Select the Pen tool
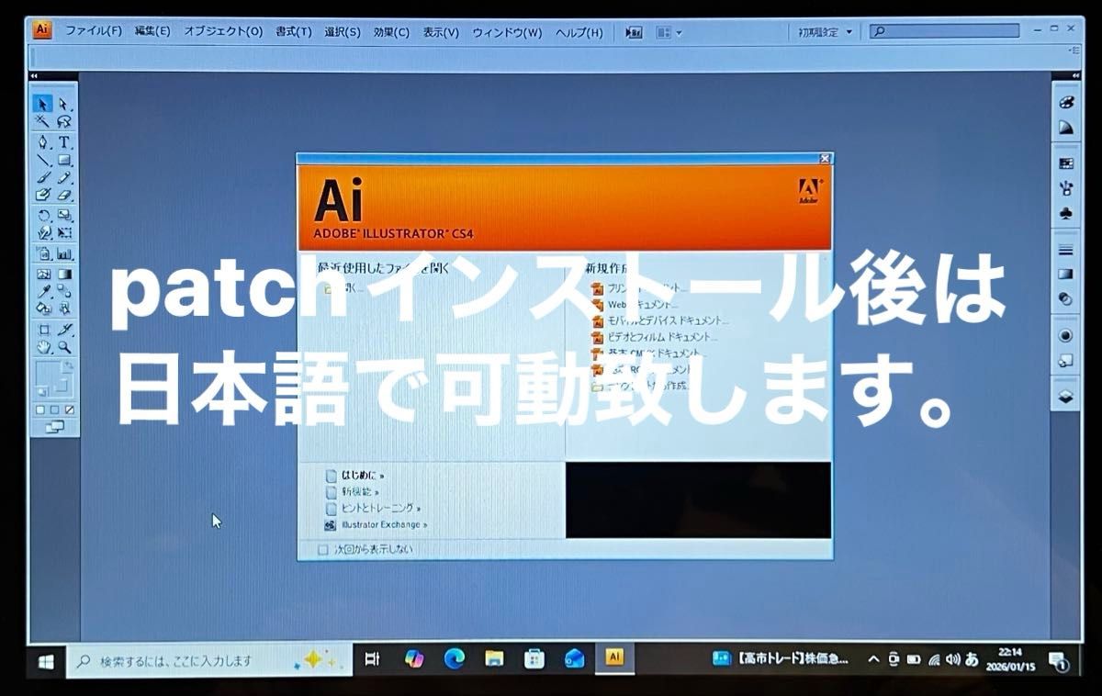The height and width of the screenshot is (696, 1102). (x=43, y=142)
